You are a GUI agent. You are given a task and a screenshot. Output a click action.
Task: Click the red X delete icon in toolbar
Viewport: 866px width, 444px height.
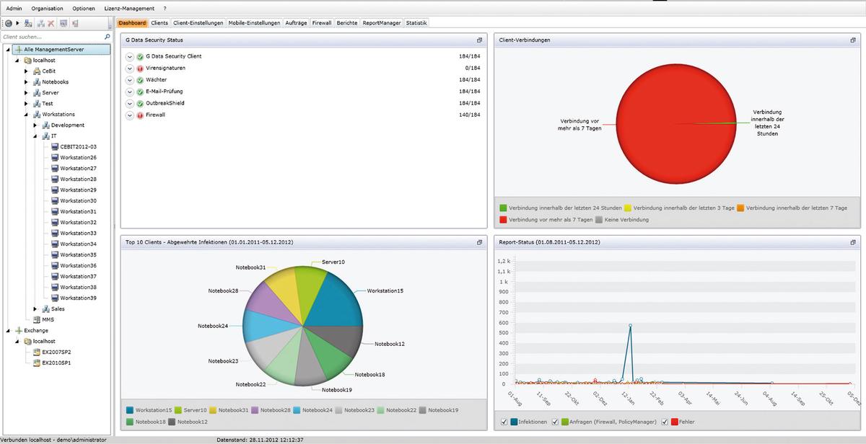point(51,23)
